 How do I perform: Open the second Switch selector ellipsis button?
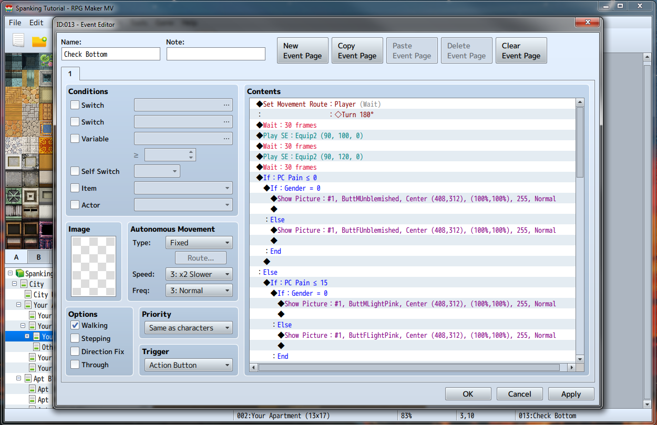[x=227, y=122]
